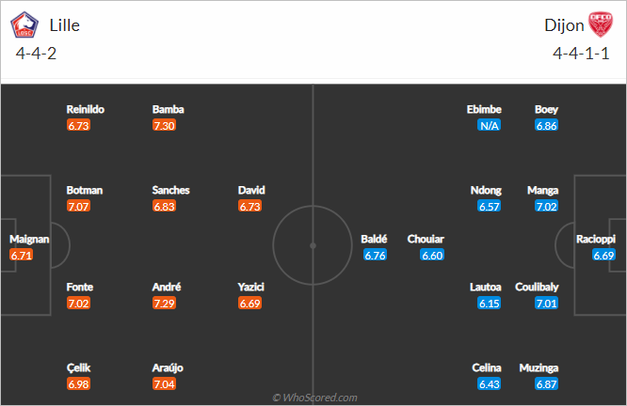627x406 pixels.
Task: Open the Dijon team name link
Action: click(x=564, y=25)
